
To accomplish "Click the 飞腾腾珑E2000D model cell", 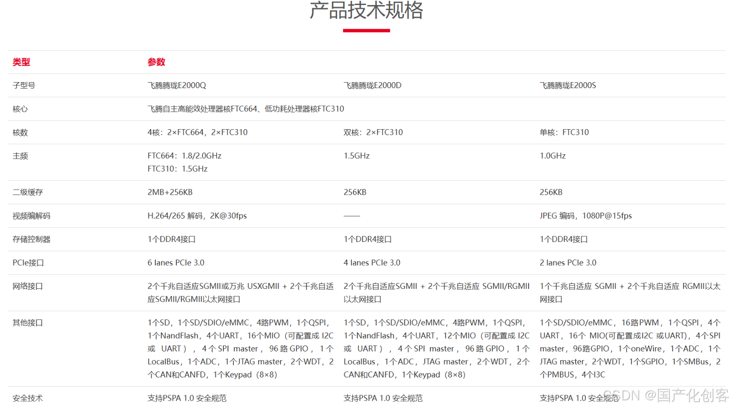I will tap(372, 85).
